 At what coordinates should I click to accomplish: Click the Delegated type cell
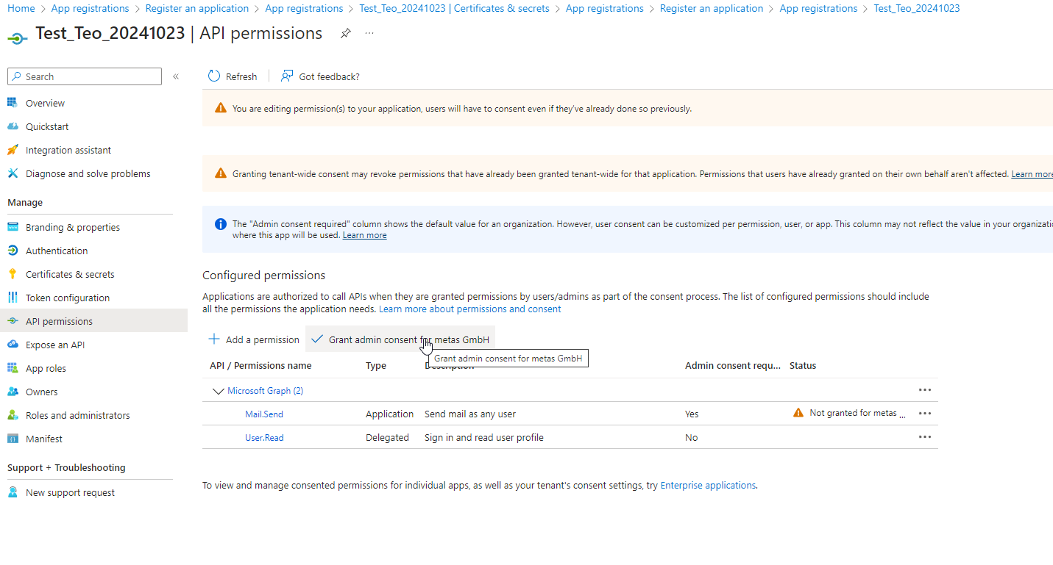click(x=387, y=438)
